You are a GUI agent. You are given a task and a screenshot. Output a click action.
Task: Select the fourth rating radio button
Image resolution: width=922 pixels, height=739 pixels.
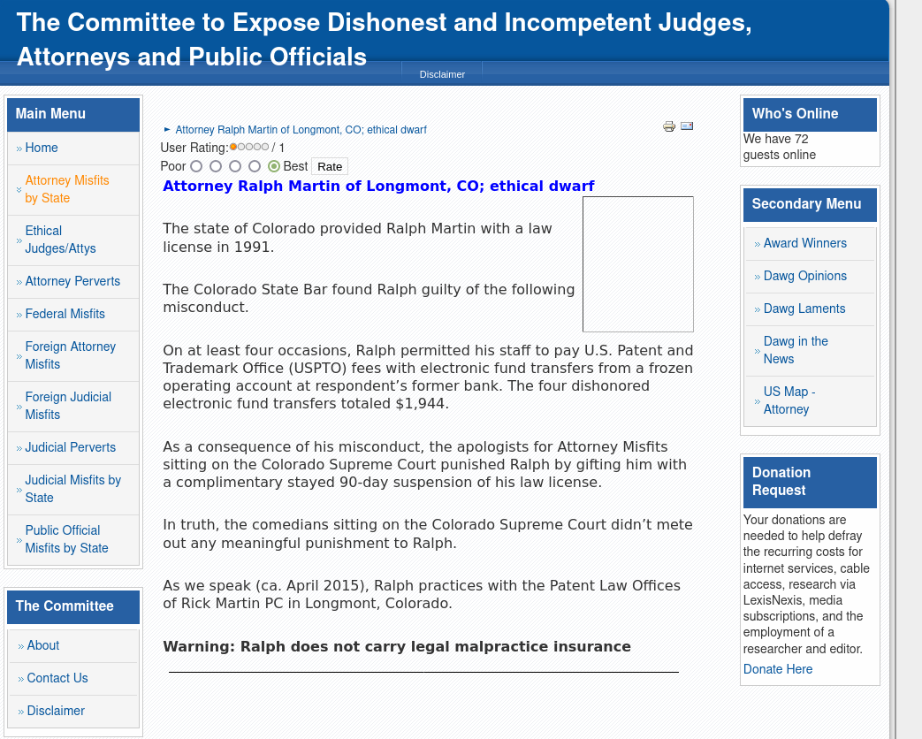(254, 166)
